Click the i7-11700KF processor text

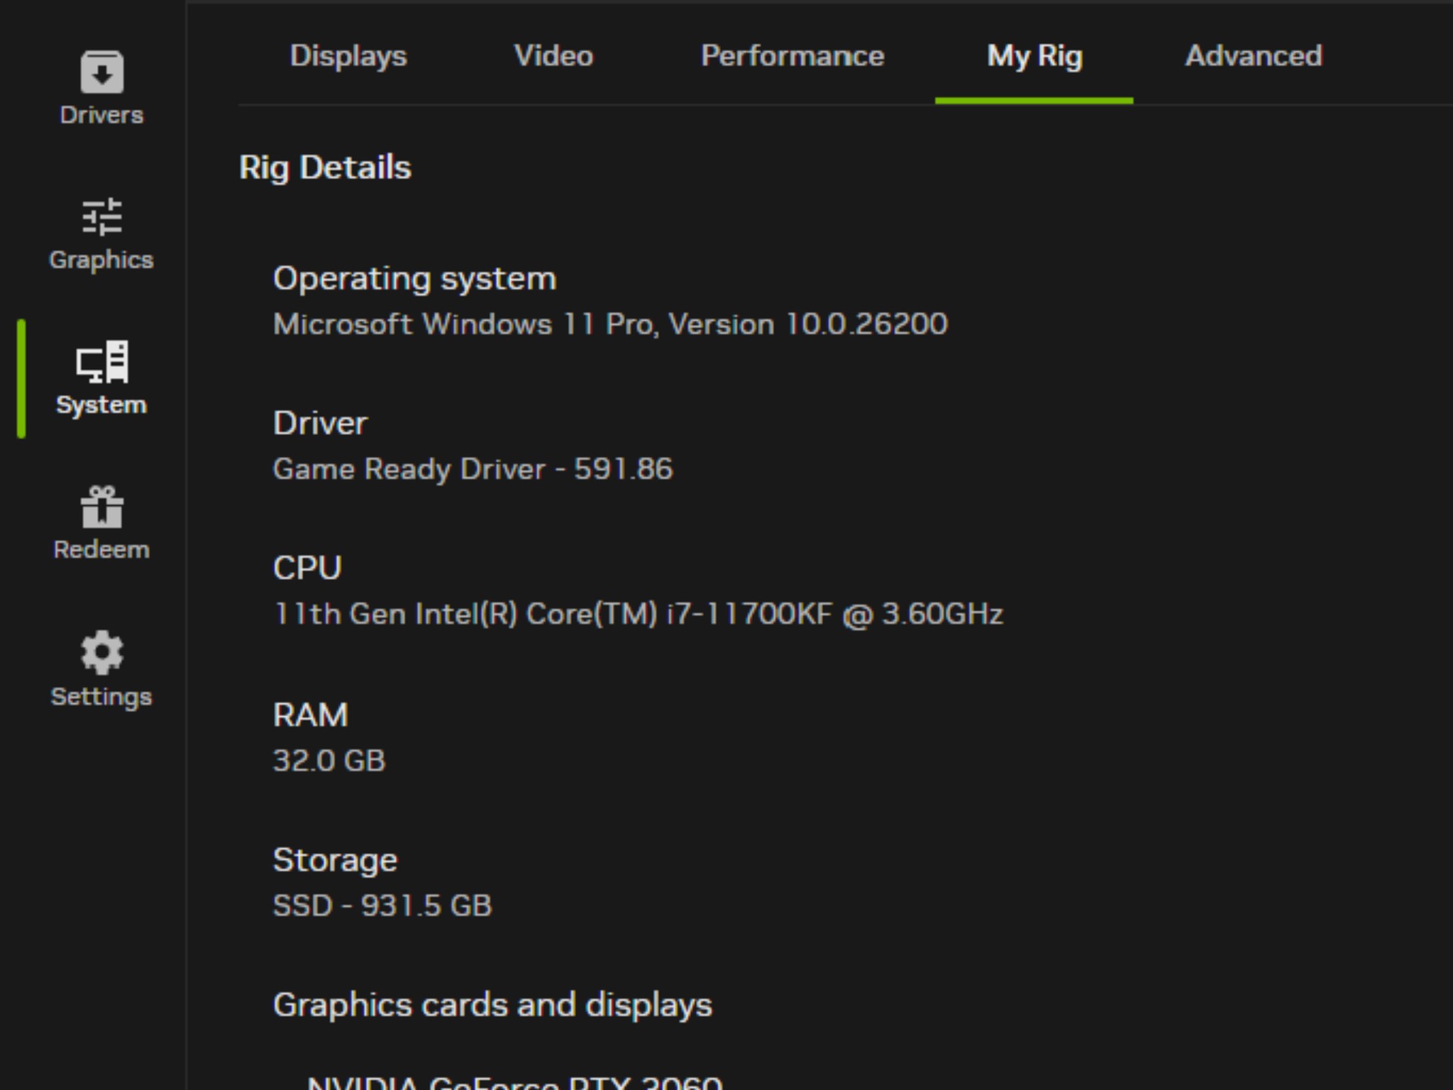pyautogui.click(x=638, y=615)
